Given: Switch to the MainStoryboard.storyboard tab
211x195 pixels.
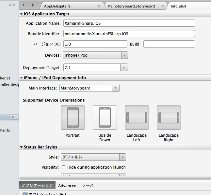Looking at the screenshot, I should click(x=131, y=6).
